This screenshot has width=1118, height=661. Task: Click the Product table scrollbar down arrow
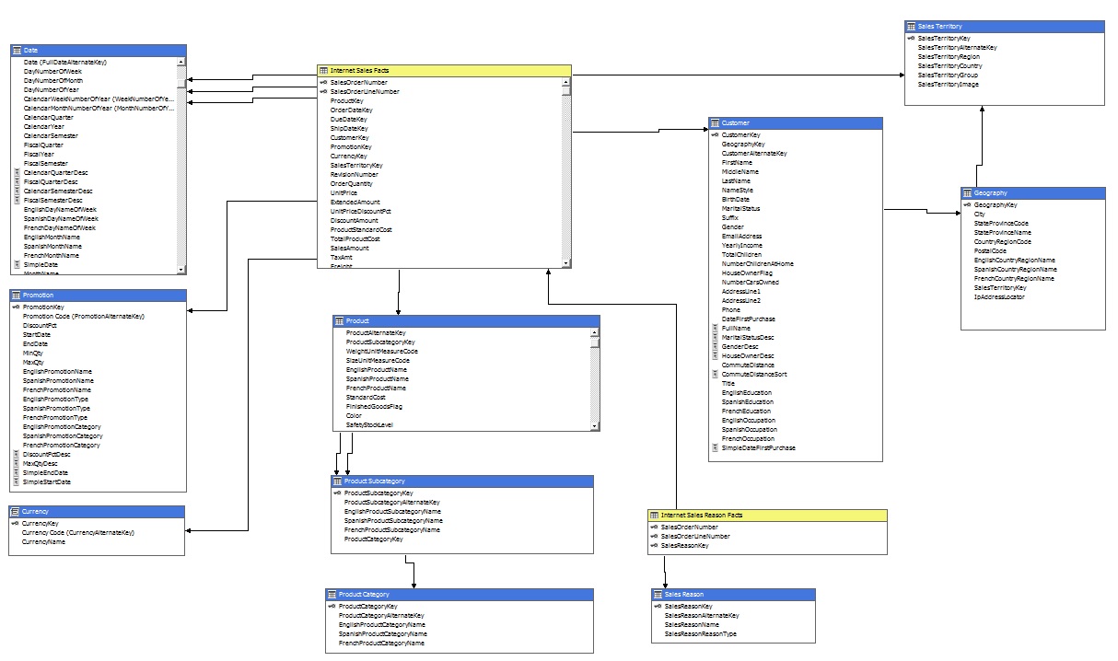[x=594, y=426]
